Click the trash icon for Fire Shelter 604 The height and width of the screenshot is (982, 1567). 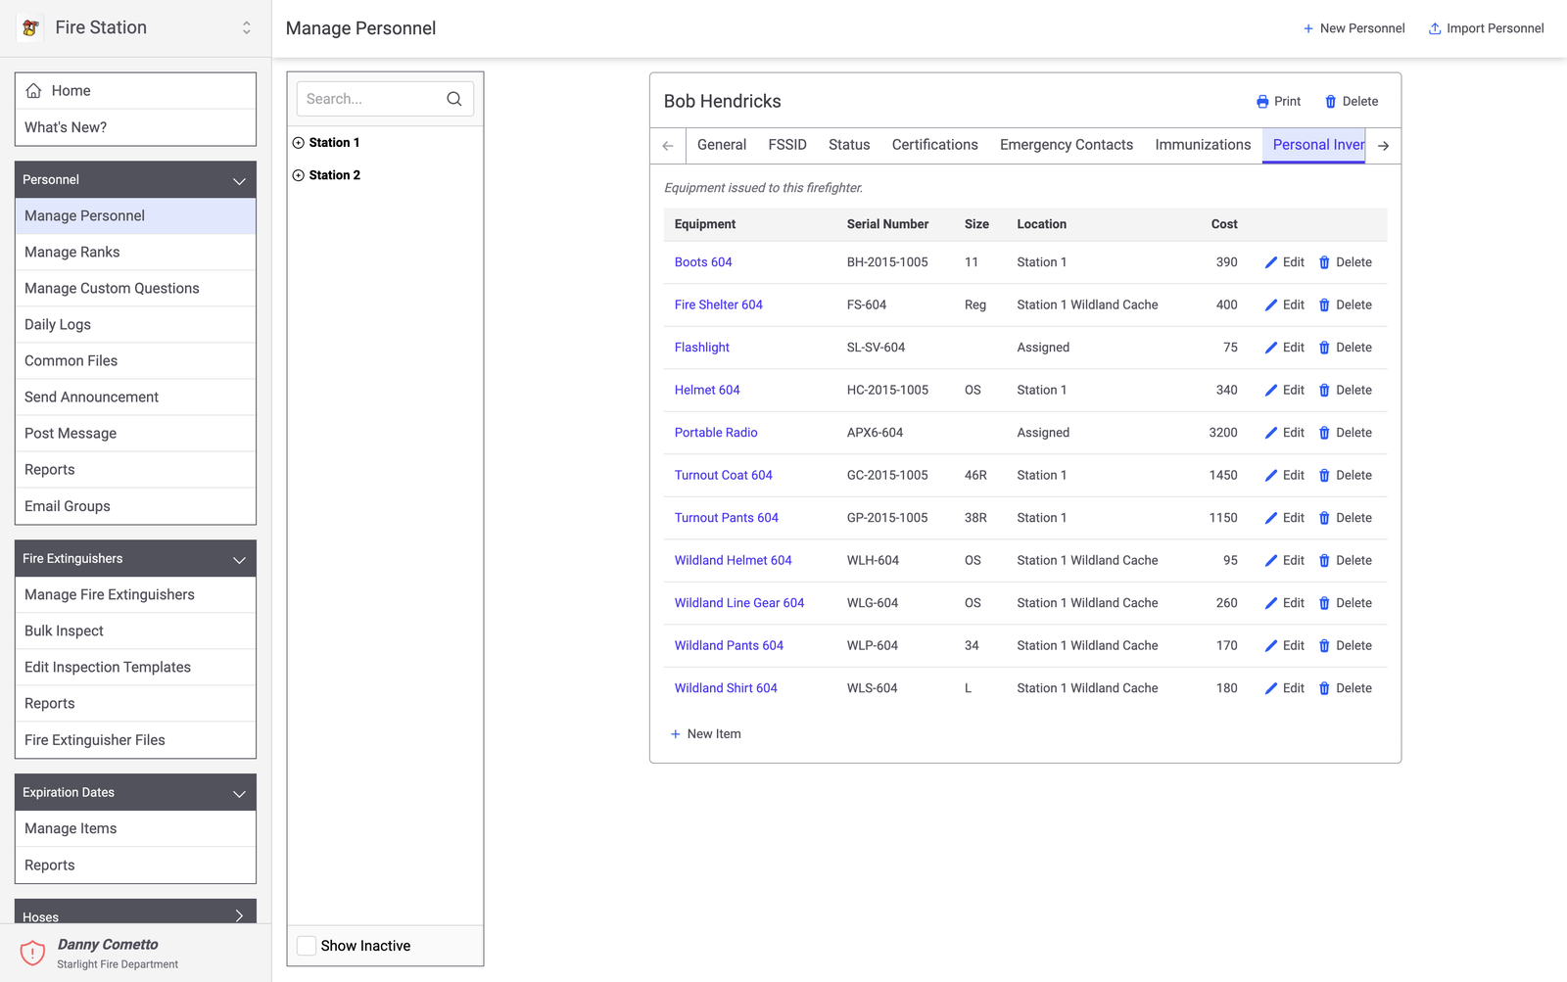(x=1324, y=305)
